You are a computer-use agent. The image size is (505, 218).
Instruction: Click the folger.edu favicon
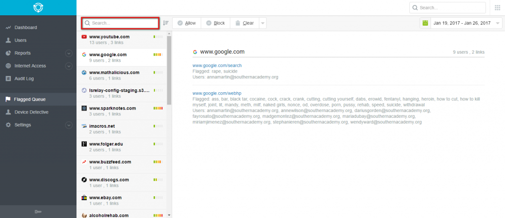[x=84, y=144]
